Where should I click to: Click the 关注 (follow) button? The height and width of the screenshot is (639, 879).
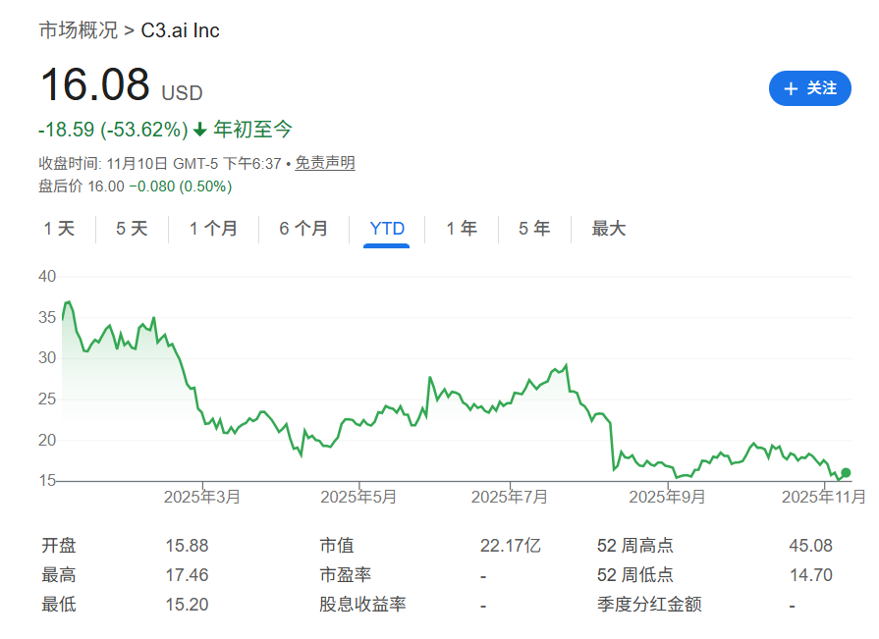809,88
